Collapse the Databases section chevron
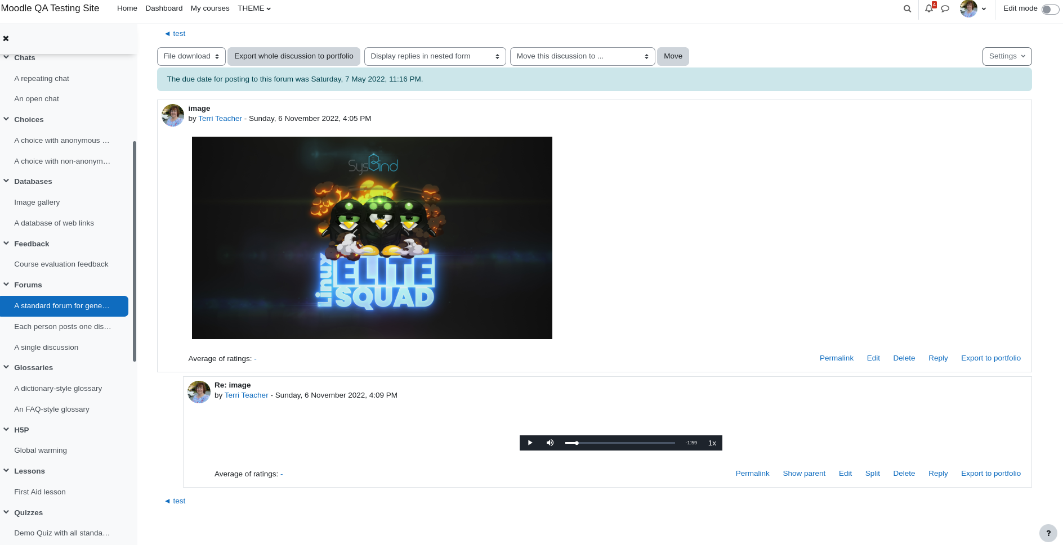Screen dimensions: 1063x545 [x=6, y=181]
